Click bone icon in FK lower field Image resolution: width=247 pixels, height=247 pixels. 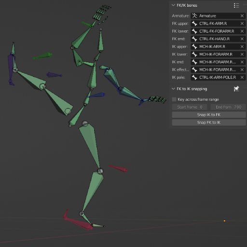click(194, 31)
